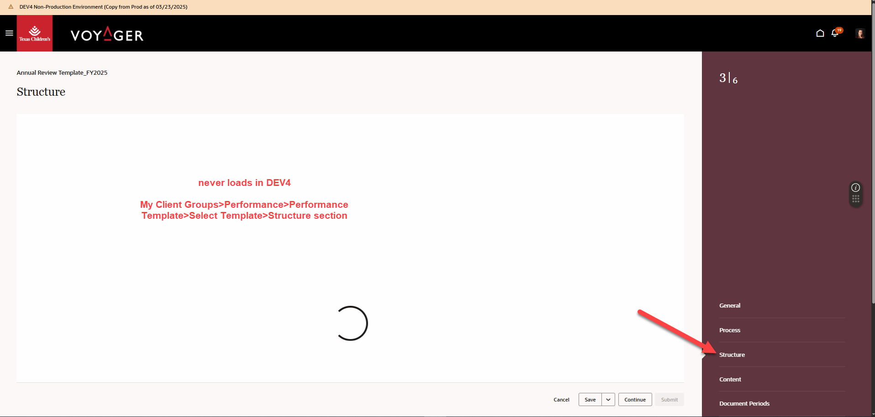Click the Submit button
This screenshot has height=417, width=875.
pos(669,400)
